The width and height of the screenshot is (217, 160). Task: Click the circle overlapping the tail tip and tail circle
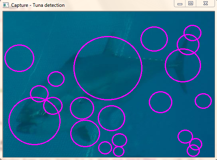[188, 44]
